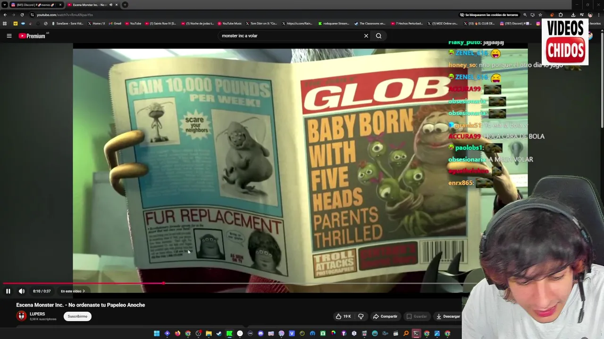Clear the search query with X
Screen dimensions: 604x339
pos(366,36)
